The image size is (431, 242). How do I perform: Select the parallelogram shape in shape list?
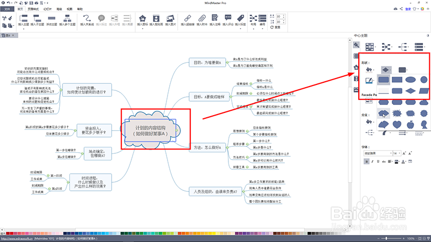(x=424, y=91)
